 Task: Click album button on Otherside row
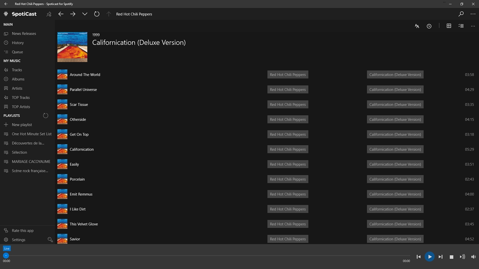point(395,120)
